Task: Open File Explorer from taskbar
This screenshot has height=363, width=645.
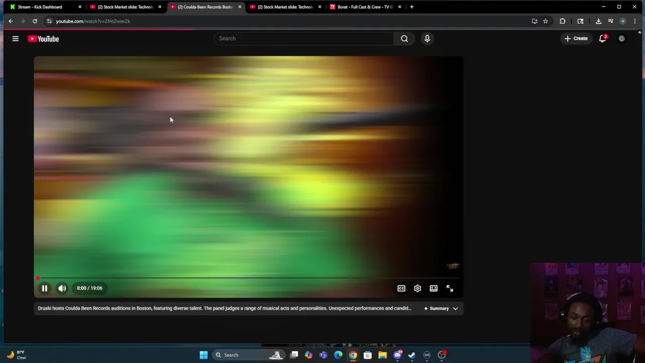Action: click(382, 355)
